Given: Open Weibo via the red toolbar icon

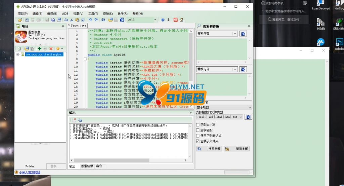Looking at the screenshot, I should tap(175, 20).
